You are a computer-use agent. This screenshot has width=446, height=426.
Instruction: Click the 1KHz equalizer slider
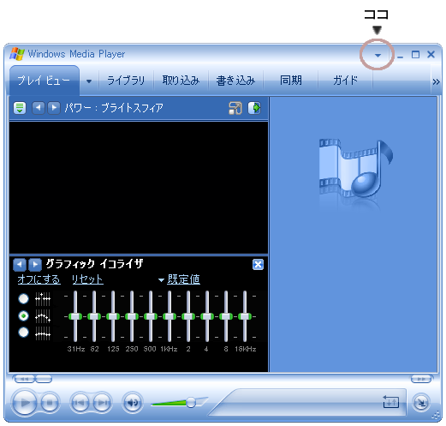169,316
